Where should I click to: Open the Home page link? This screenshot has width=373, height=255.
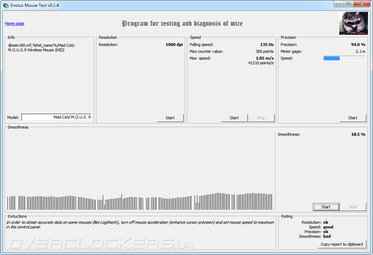click(15, 23)
